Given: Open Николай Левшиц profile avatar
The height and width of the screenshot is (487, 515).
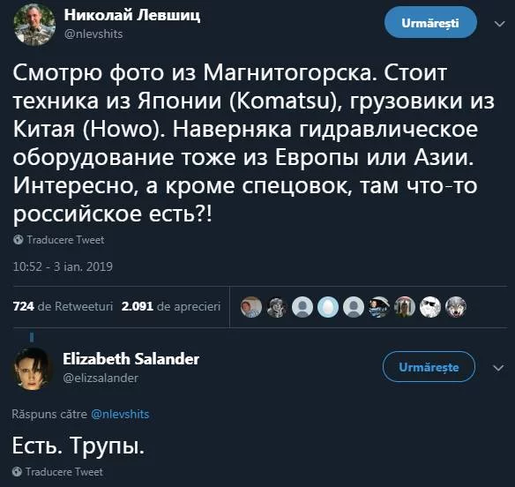Looking at the screenshot, I should (34, 25).
